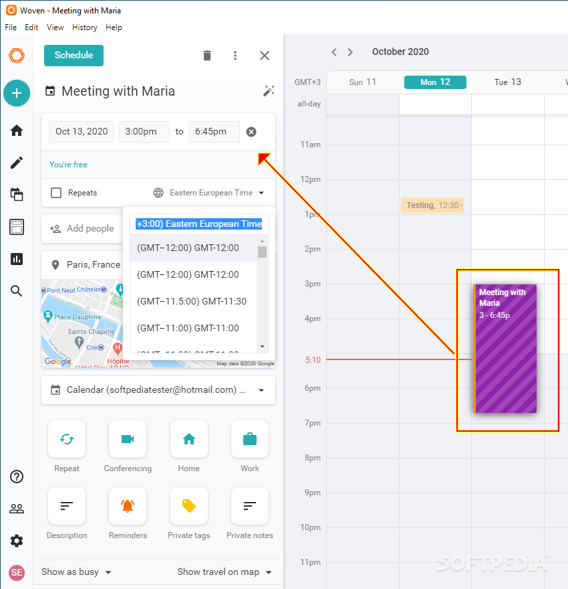Click the location pin icon
Viewport: 568px width, 589px height.
55,265
